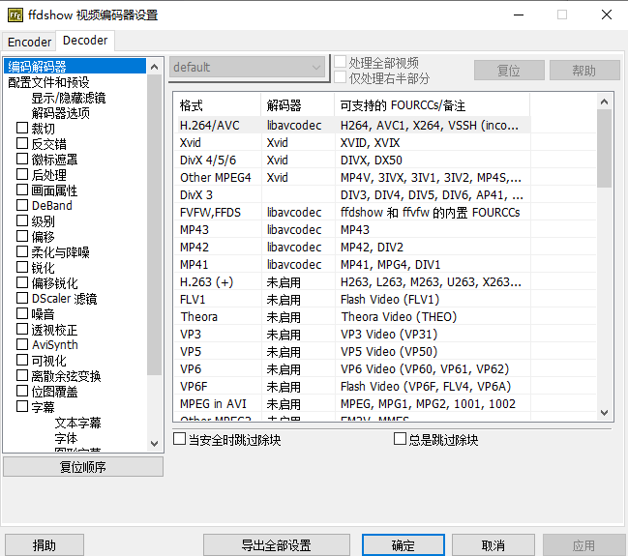The height and width of the screenshot is (556, 628).
Task: Click the 解码器 column header
Action: click(x=298, y=105)
